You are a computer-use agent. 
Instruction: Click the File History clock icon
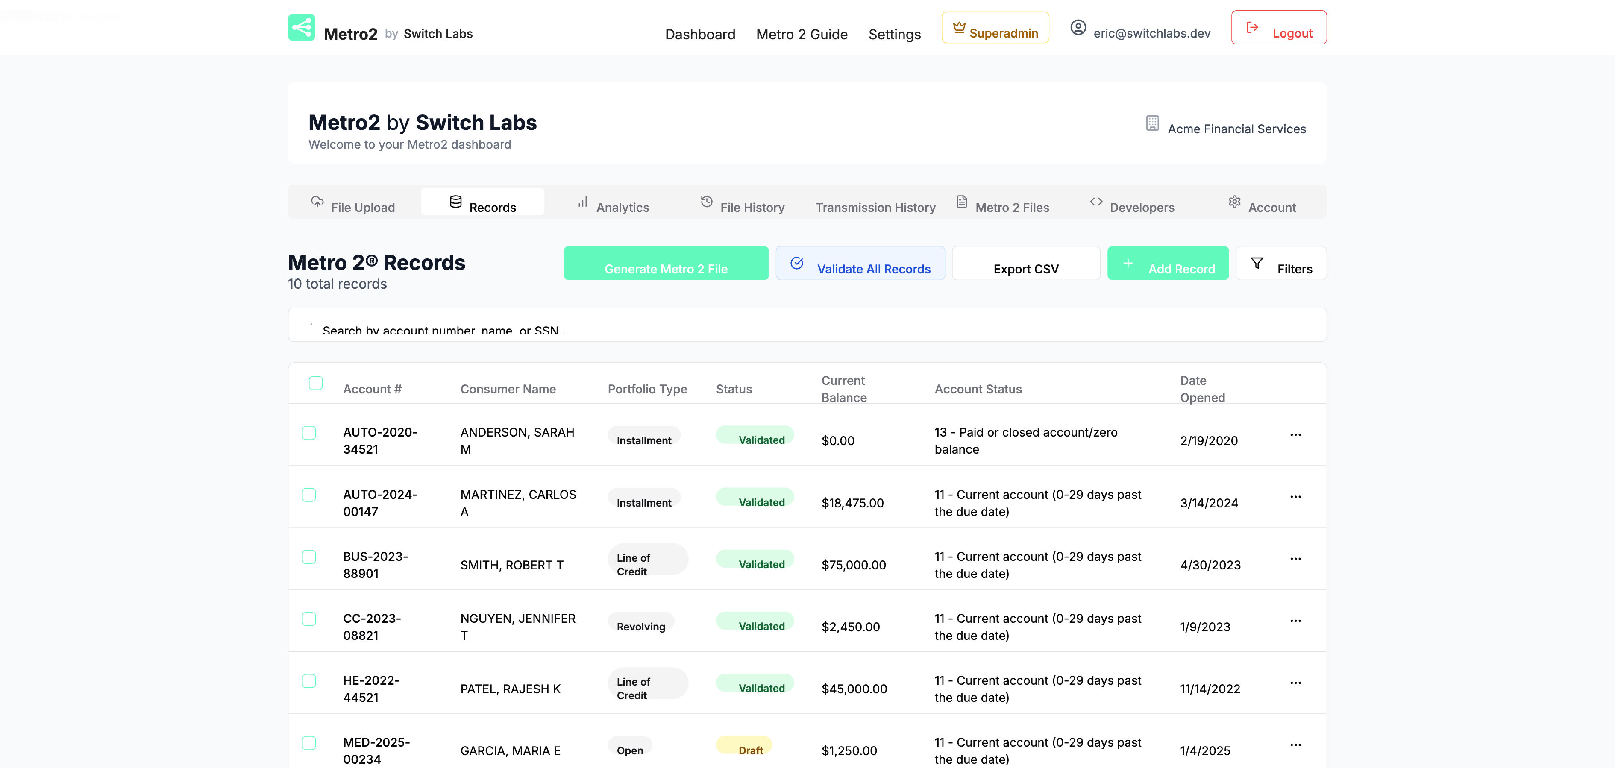point(707,202)
